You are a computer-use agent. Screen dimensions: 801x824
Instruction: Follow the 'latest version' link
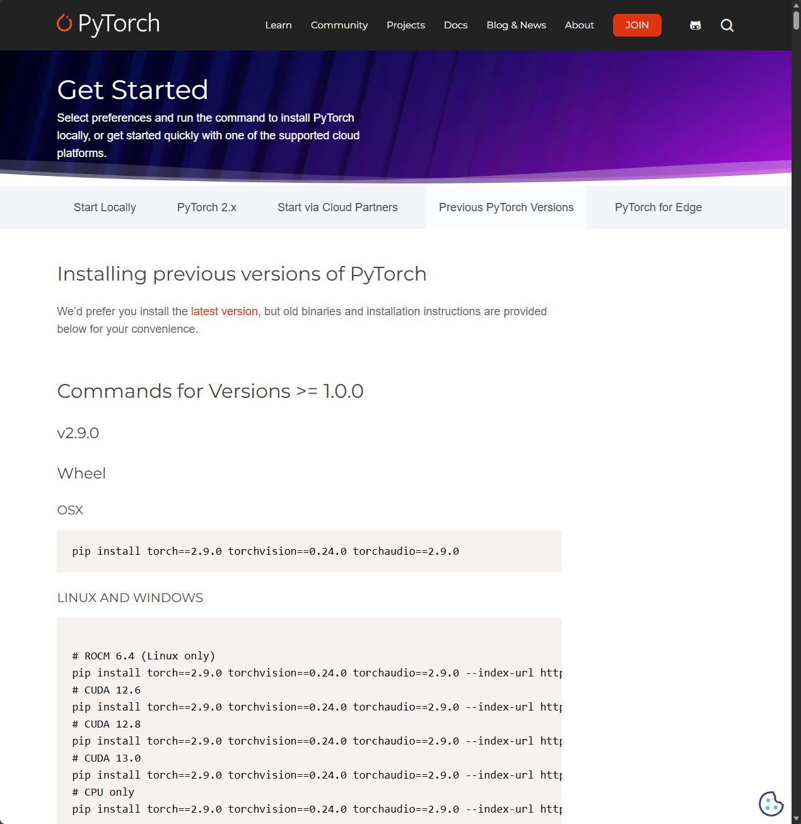click(x=224, y=311)
